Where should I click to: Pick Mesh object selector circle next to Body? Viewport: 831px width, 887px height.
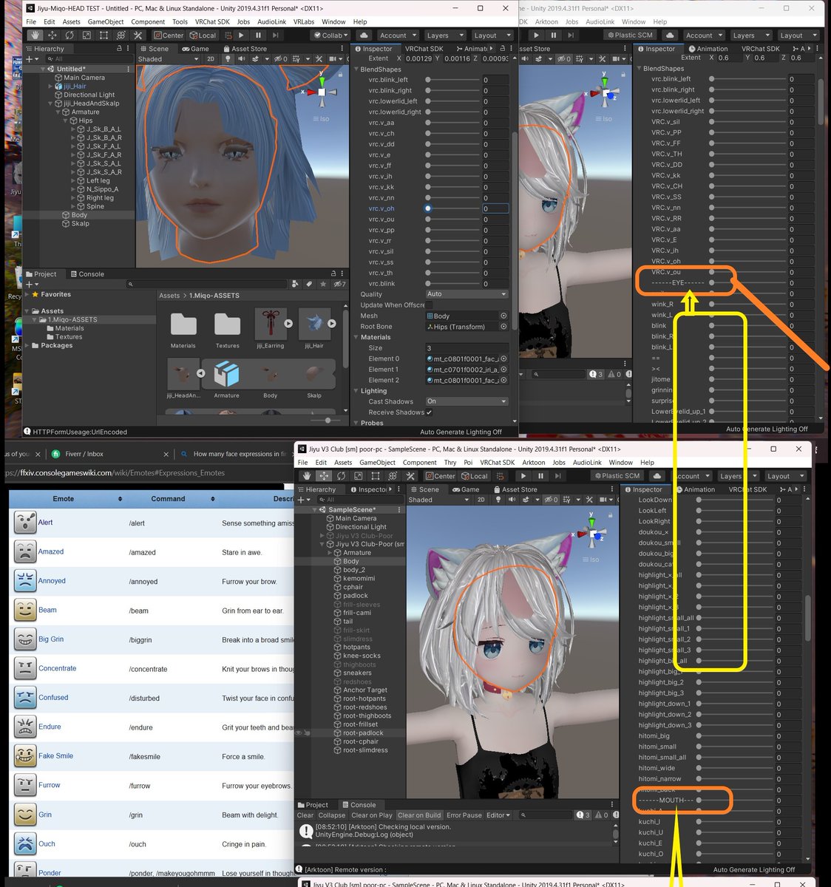503,316
